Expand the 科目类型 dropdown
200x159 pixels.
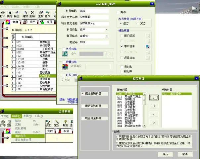click(x=107, y=30)
